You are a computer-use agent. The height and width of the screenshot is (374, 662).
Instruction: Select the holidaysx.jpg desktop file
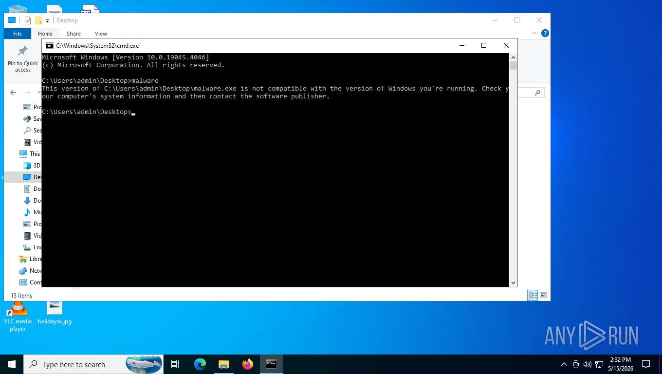point(55,313)
